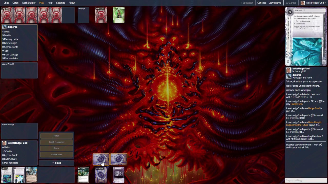
Task: Click the Concede button
Action: pos(262,3)
